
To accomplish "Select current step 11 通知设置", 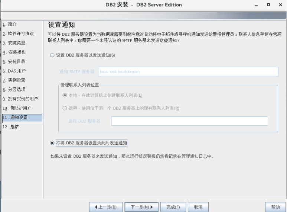I will click(22, 118).
